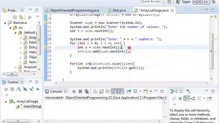Toggle Hide Fields in Outline
219x123 pixels.
25,89
